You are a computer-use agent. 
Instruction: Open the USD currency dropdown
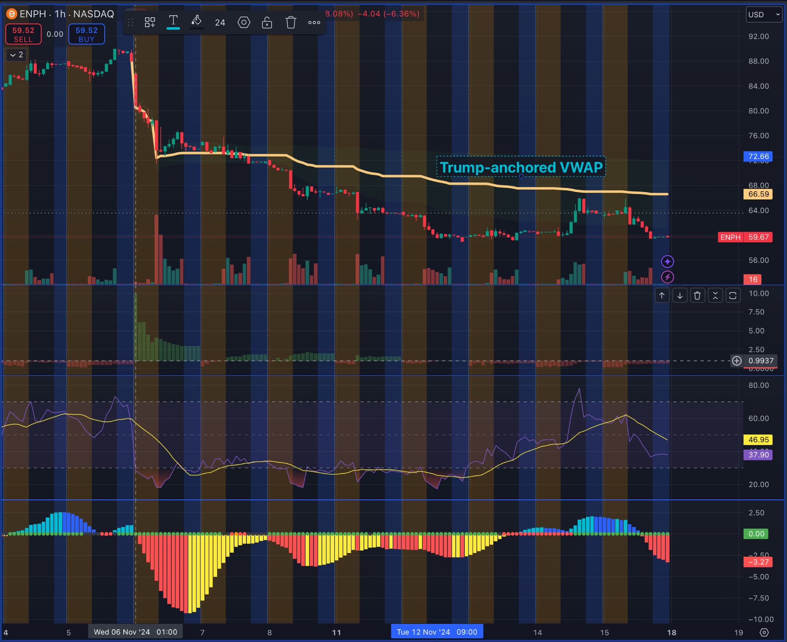tap(764, 15)
